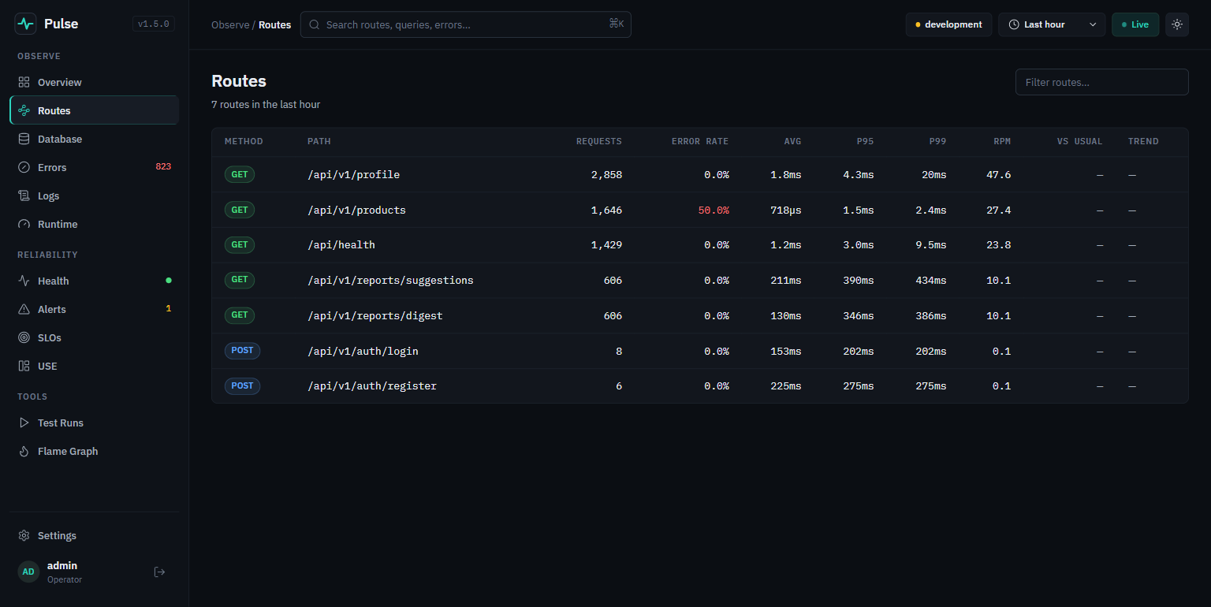The image size is (1211, 607).
Task: Open the Last hour time range dropdown
Action: (1052, 24)
